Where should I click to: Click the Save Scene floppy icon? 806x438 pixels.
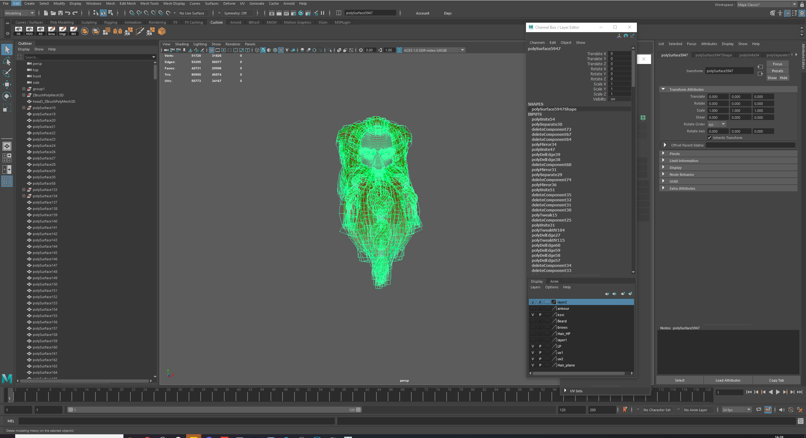(60, 13)
